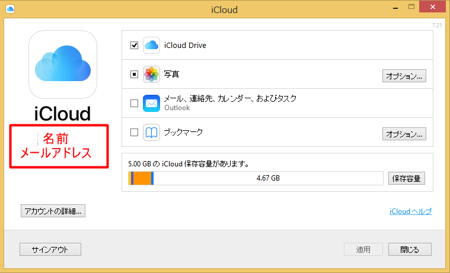This screenshot has width=450, height=273.
Task: Enable メール、連絡先、カレンダー checkbox
Action: pos(135,103)
